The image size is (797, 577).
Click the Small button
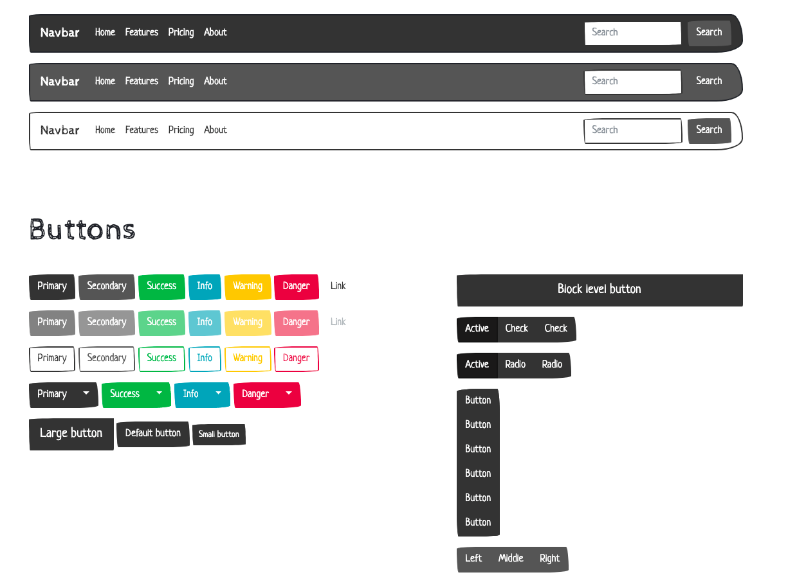[219, 435]
